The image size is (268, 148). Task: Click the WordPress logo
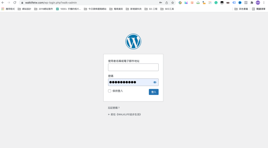coord(133,42)
